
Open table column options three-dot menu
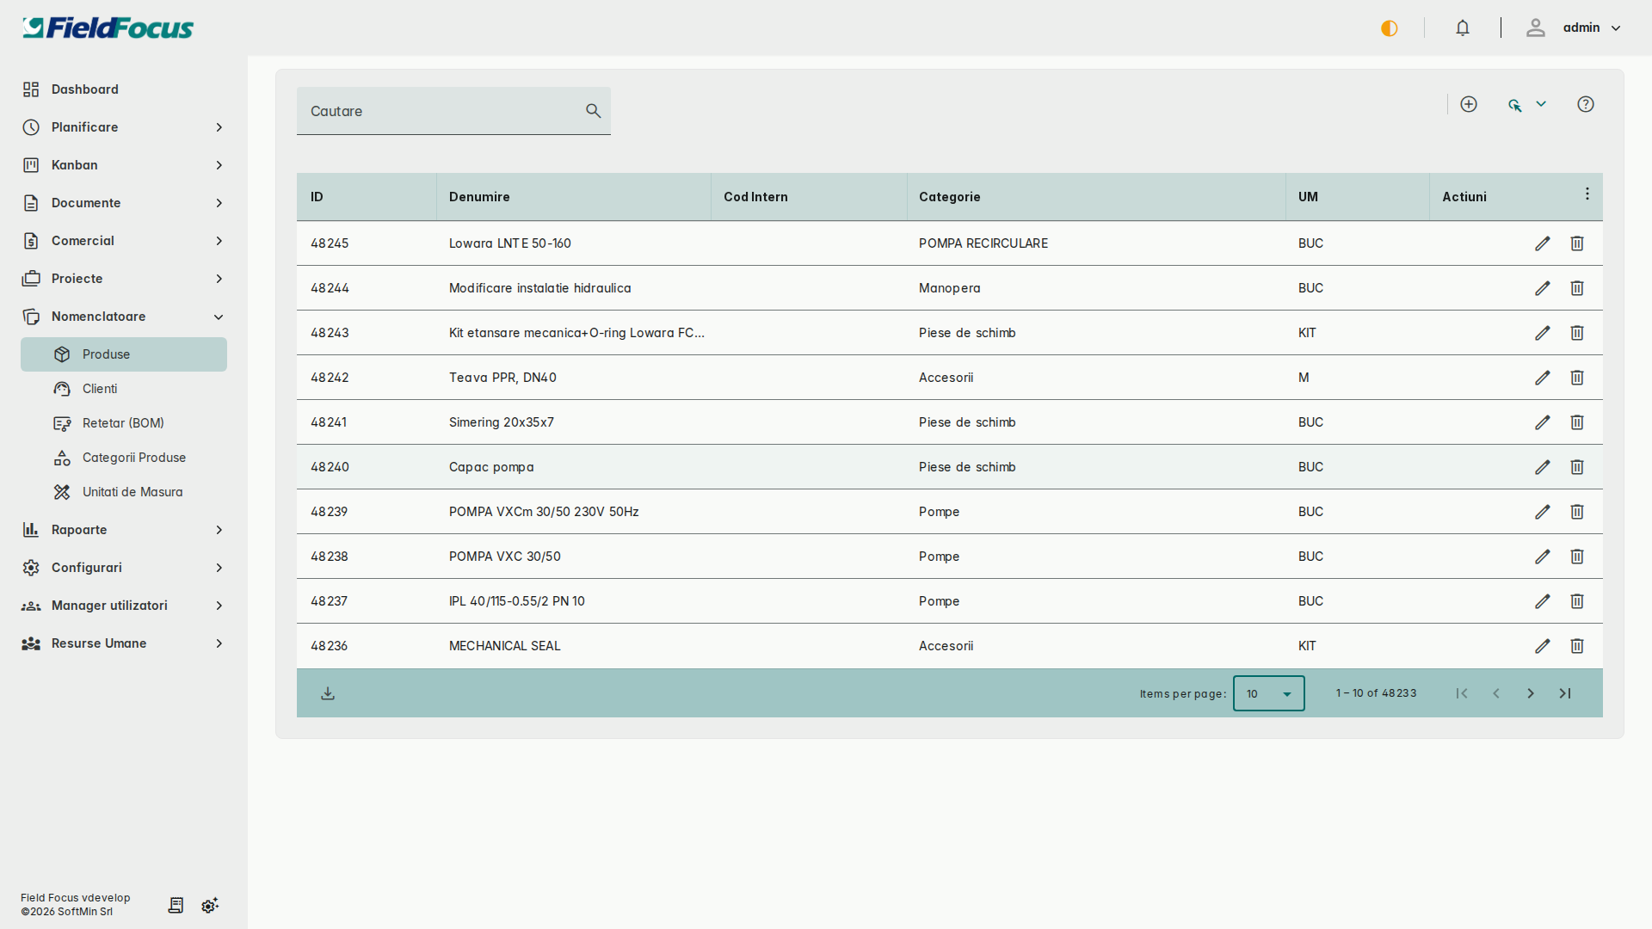point(1587,194)
